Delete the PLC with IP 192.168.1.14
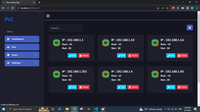The width and height of the screenshot is (200, 112). coord(182,56)
